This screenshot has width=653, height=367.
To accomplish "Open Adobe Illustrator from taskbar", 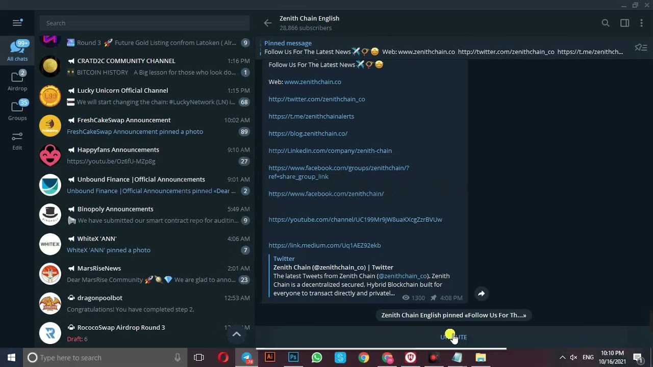I will 270,358.
